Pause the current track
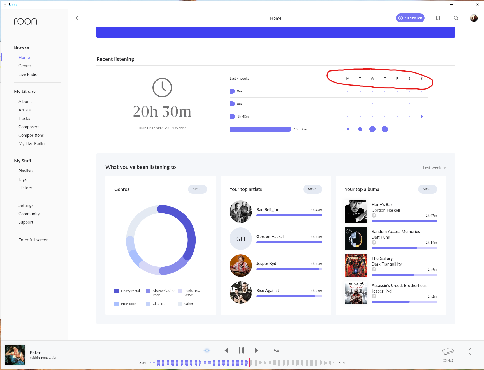Image resolution: width=484 pixels, height=370 pixels. coord(241,350)
